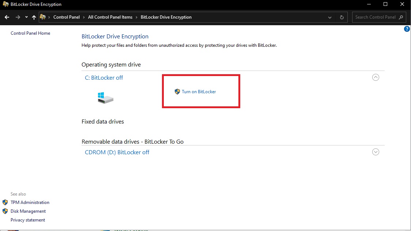Select All Control Panel Items breadcrumb
The width and height of the screenshot is (411, 231).
tap(110, 17)
